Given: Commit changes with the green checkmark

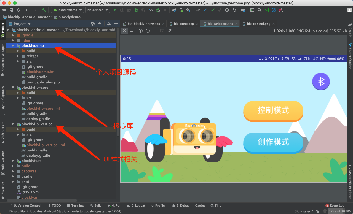Looking at the screenshot, I should pyautogui.click(x=213, y=10).
